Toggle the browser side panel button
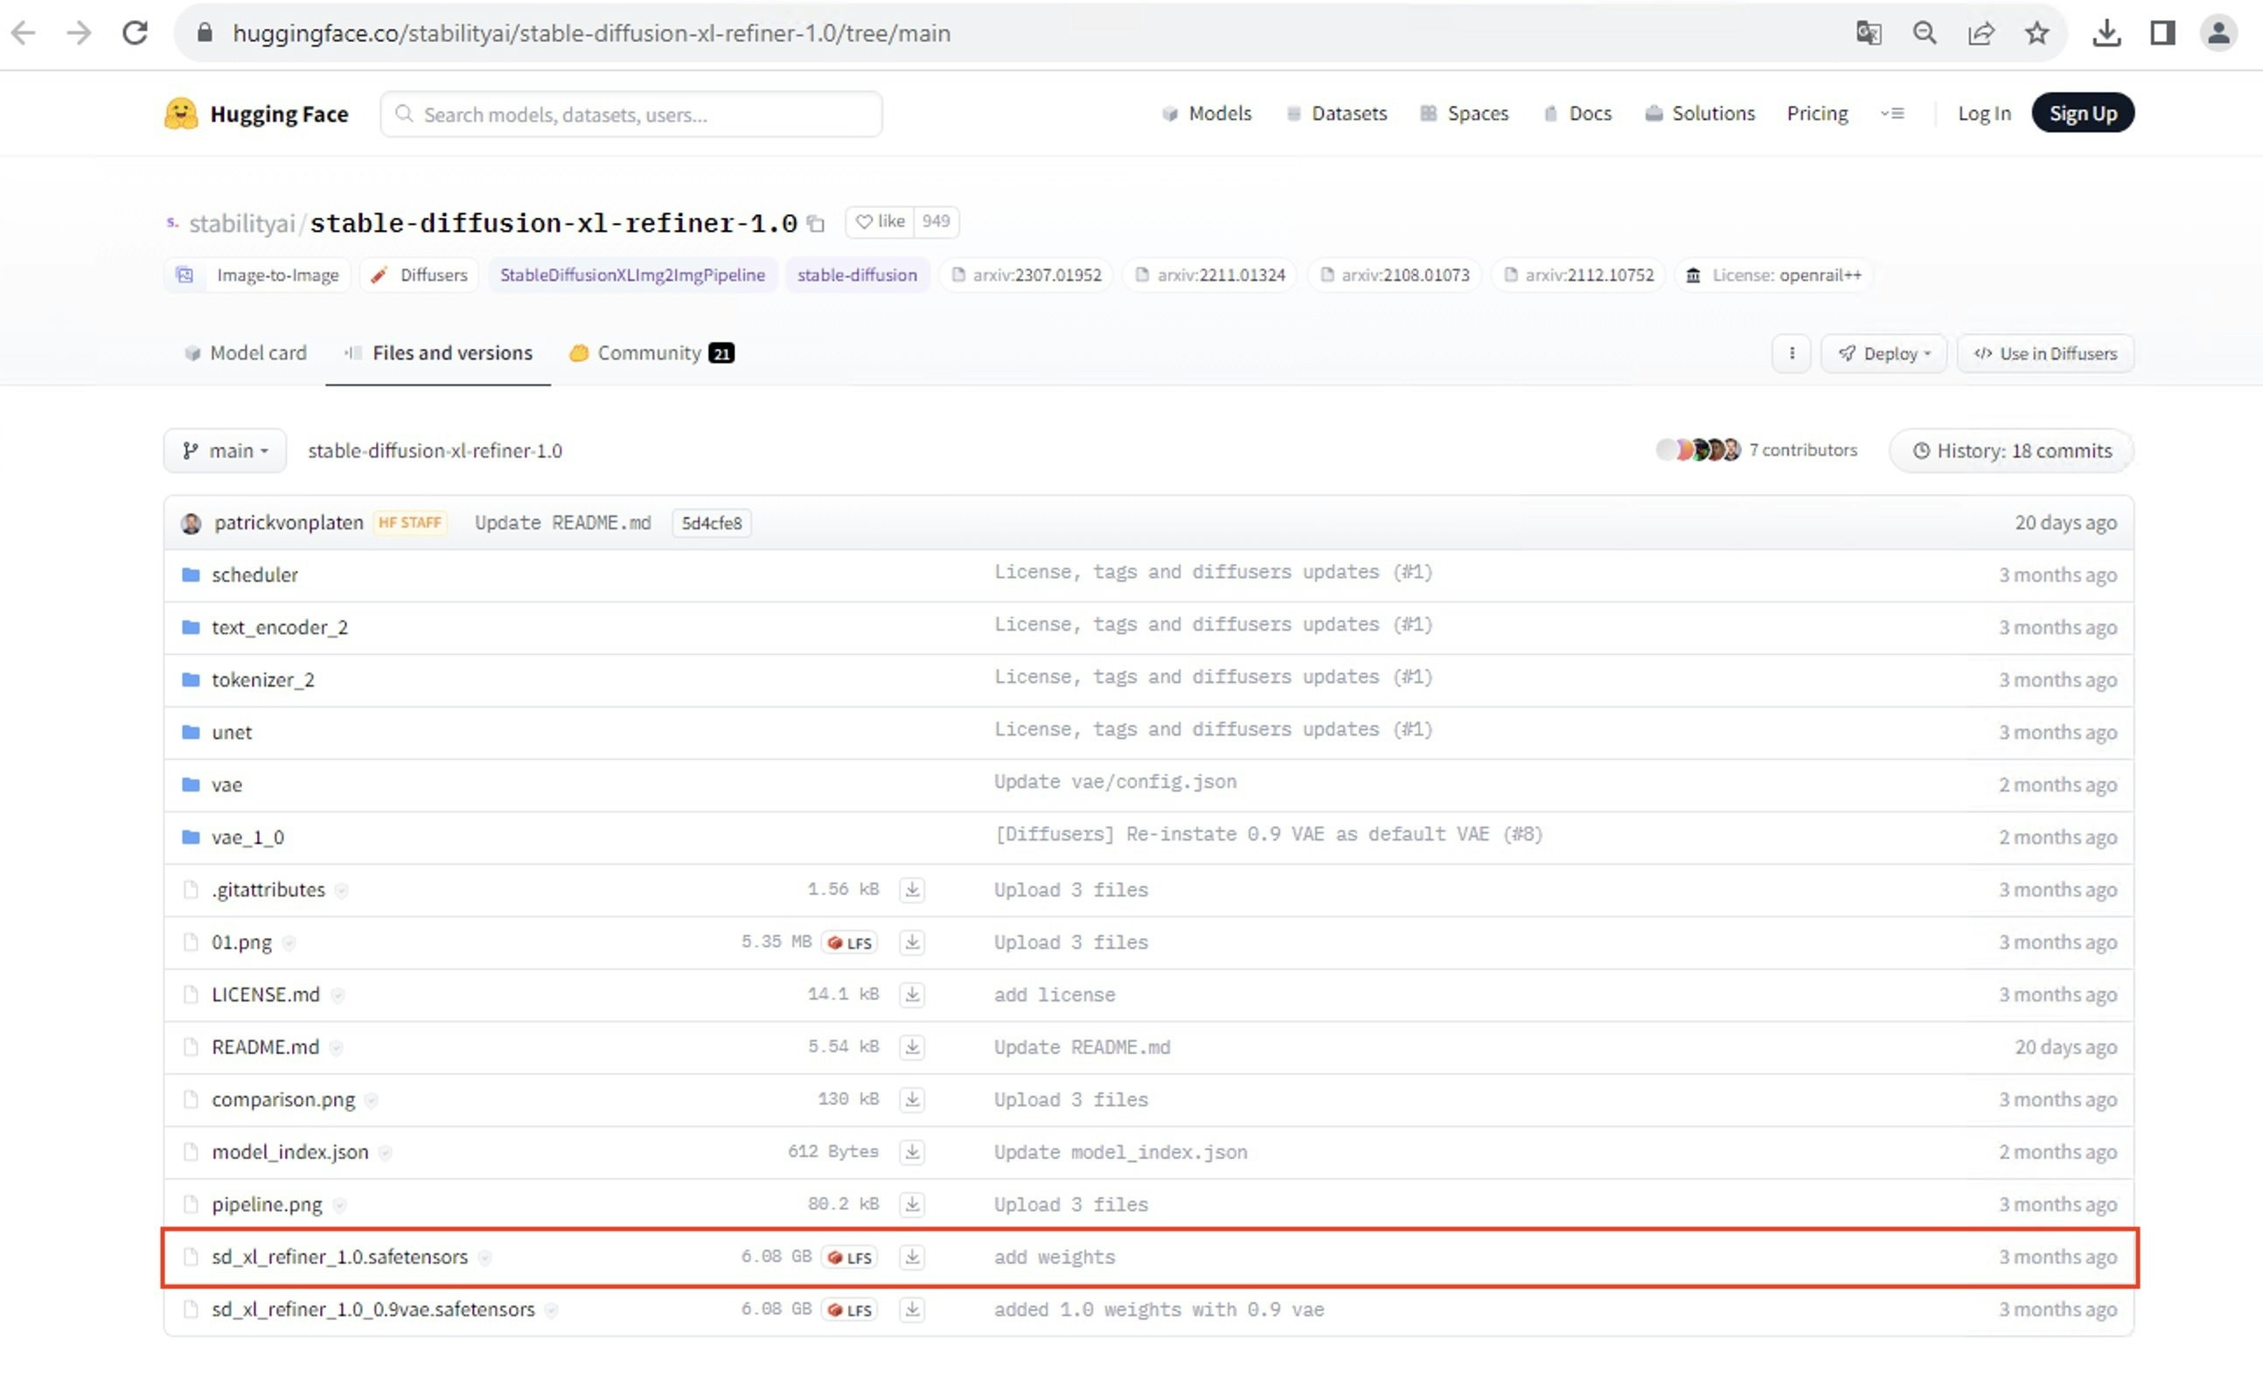Viewport: 2263px width, 1375px height. tap(2162, 34)
